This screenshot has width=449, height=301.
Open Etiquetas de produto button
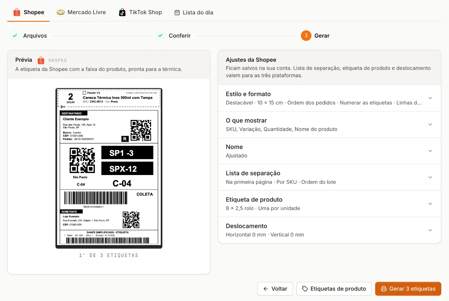click(x=334, y=289)
